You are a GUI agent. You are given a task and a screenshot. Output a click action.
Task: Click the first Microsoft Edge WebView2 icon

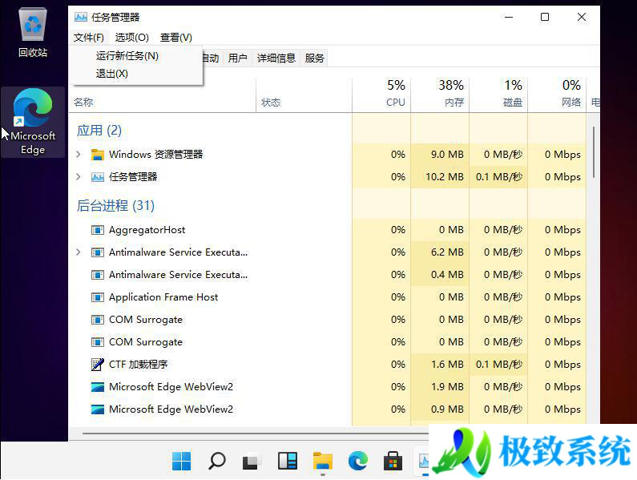(98, 386)
